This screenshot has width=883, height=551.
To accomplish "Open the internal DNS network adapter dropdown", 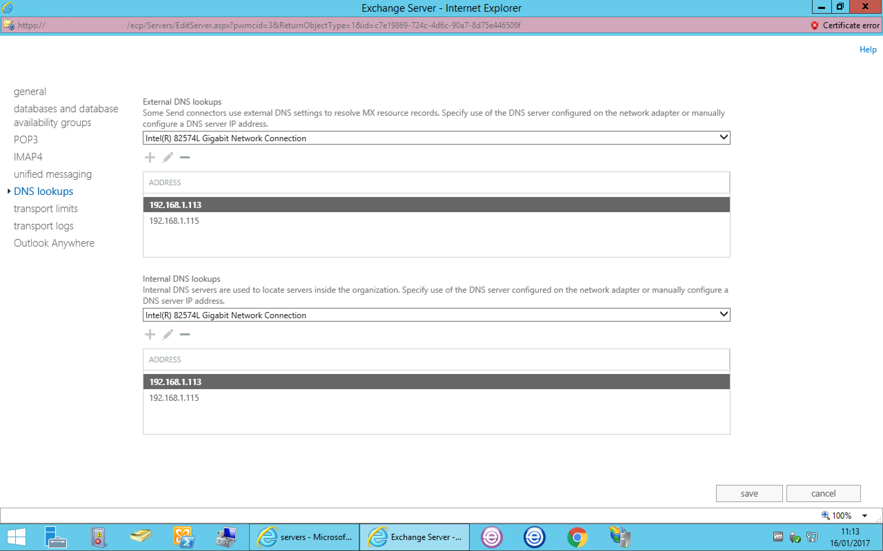I will (x=724, y=314).
